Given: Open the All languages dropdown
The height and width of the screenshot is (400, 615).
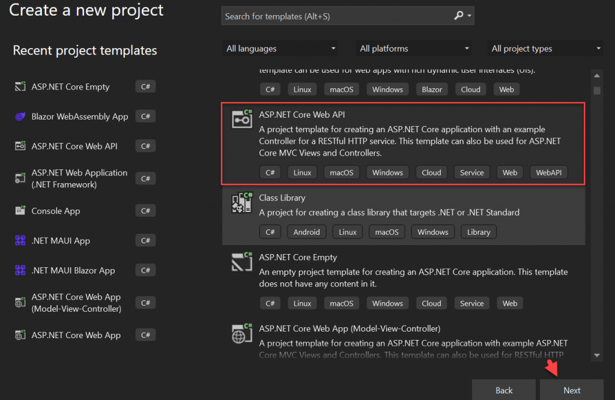Looking at the screenshot, I should pyautogui.click(x=280, y=49).
